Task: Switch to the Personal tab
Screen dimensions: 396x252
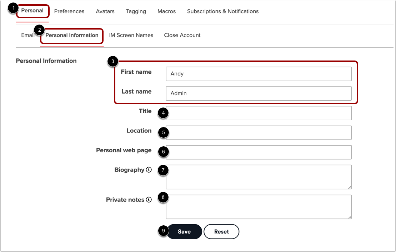Action: pos(32,11)
